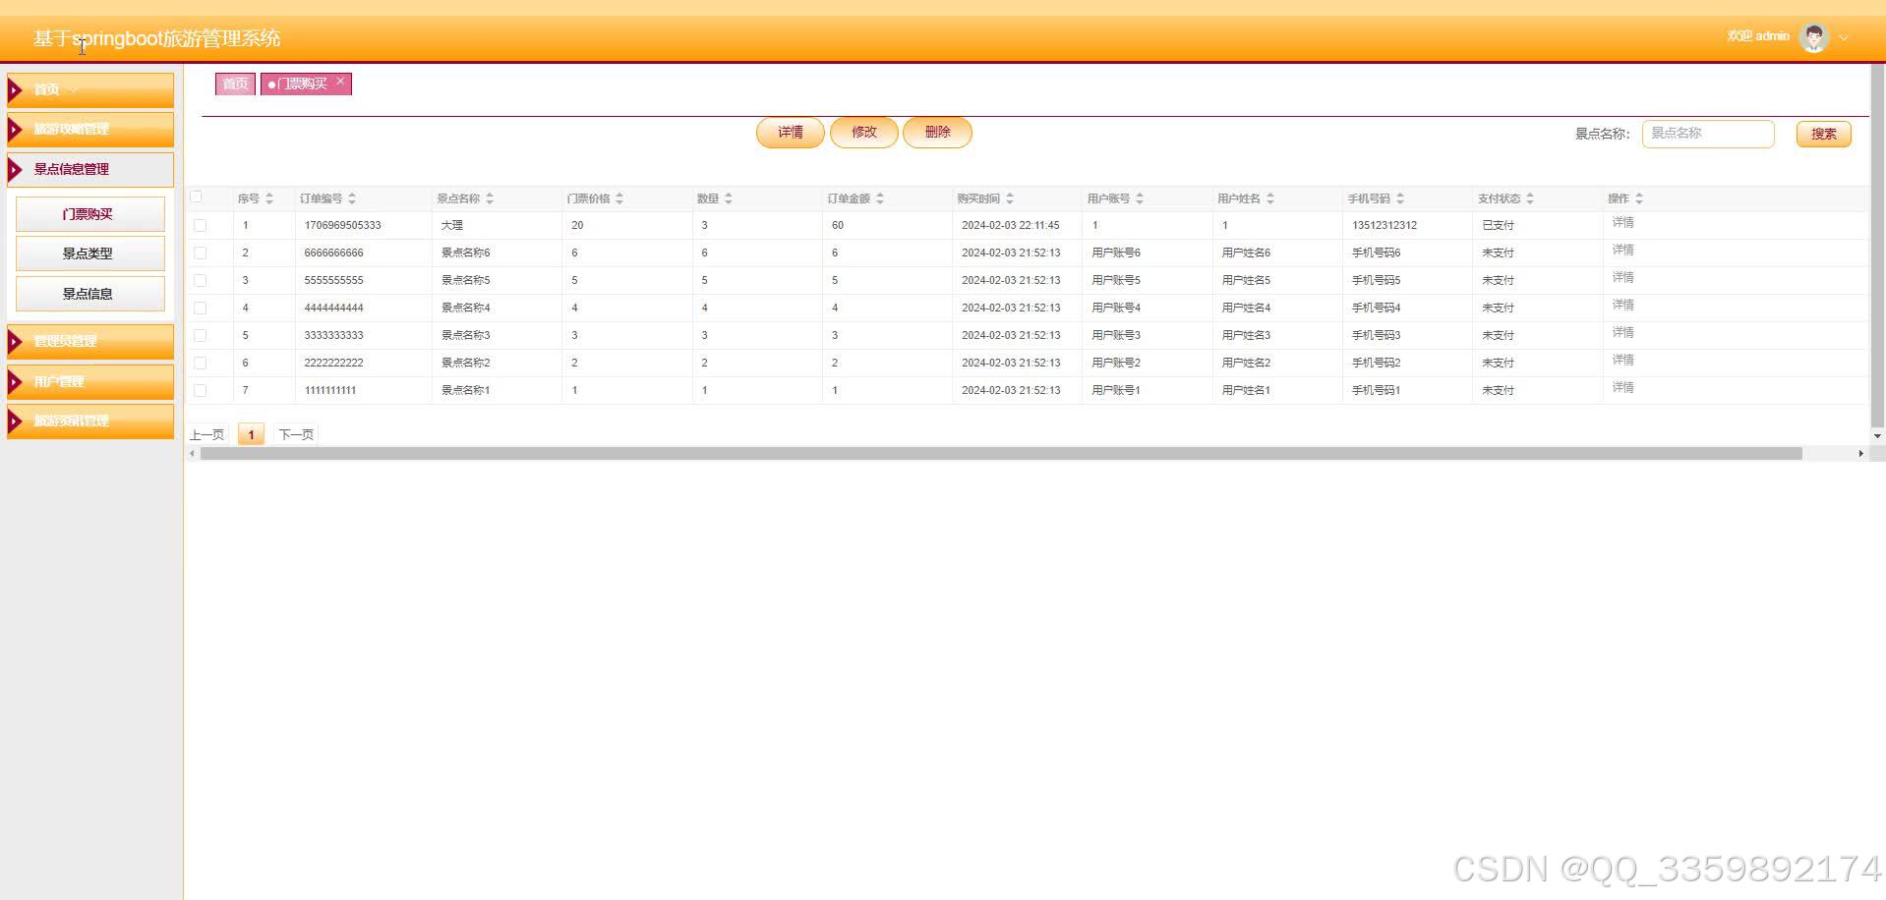This screenshot has width=1886, height=900.
Task: Sort by 景点名称 column arrows
Action: click(490, 198)
